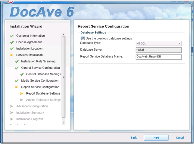The image size is (194, 144).
Task: Click the orange arrow beside Report Database Settings
Action: pyautogui.click(x=21, y=93)
